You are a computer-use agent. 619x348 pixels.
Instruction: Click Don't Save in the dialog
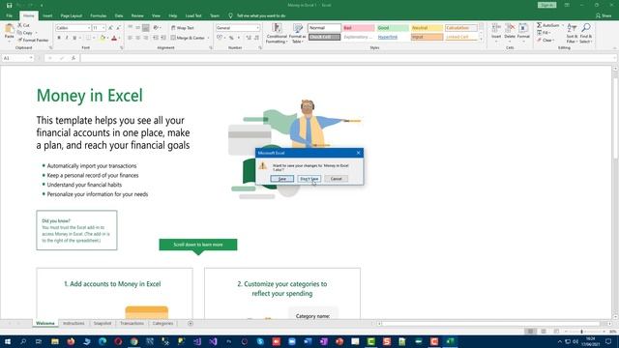(309, 179)
